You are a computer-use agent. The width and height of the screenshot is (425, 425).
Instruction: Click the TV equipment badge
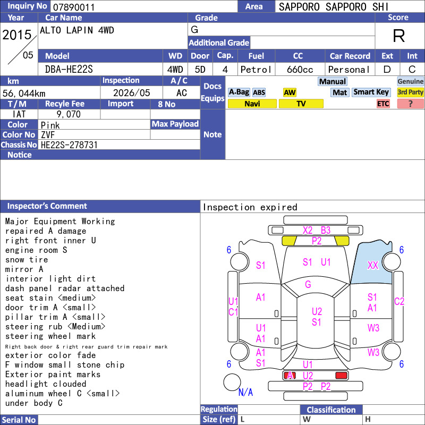click(x=301, y=104)
